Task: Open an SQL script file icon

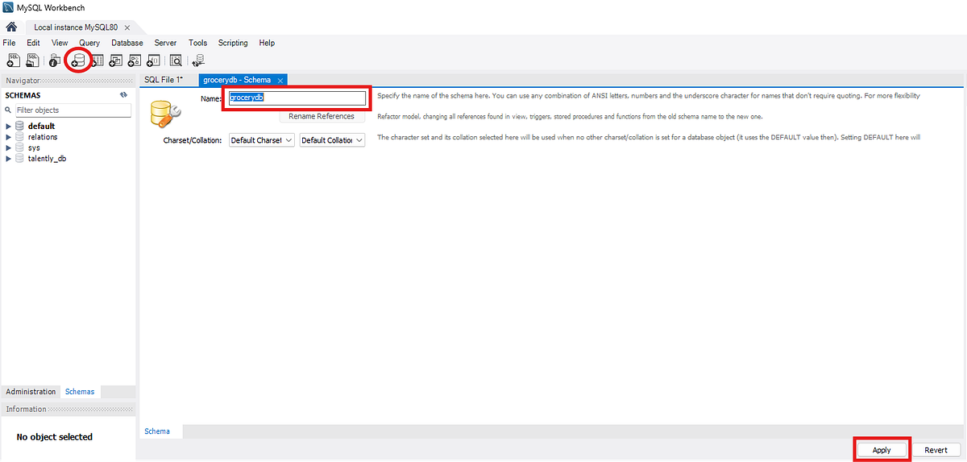Action: point(33,60)
